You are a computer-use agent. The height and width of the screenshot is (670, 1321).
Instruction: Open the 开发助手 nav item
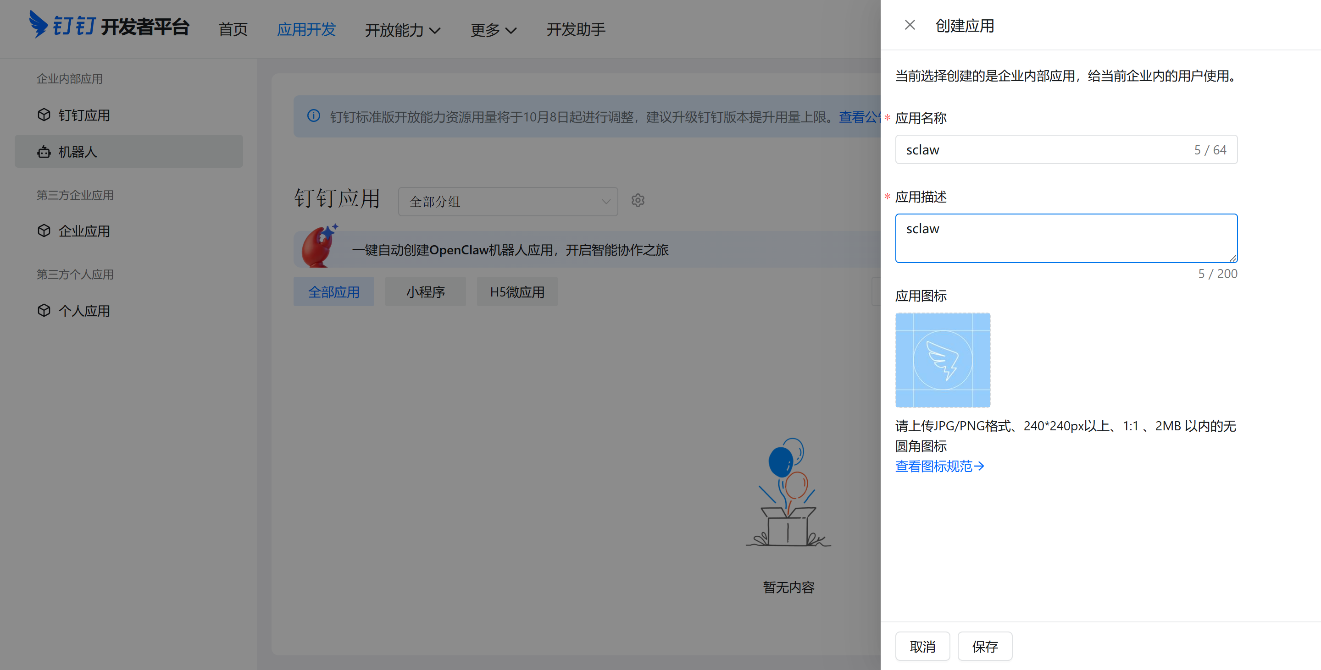[x=575, y=30]
